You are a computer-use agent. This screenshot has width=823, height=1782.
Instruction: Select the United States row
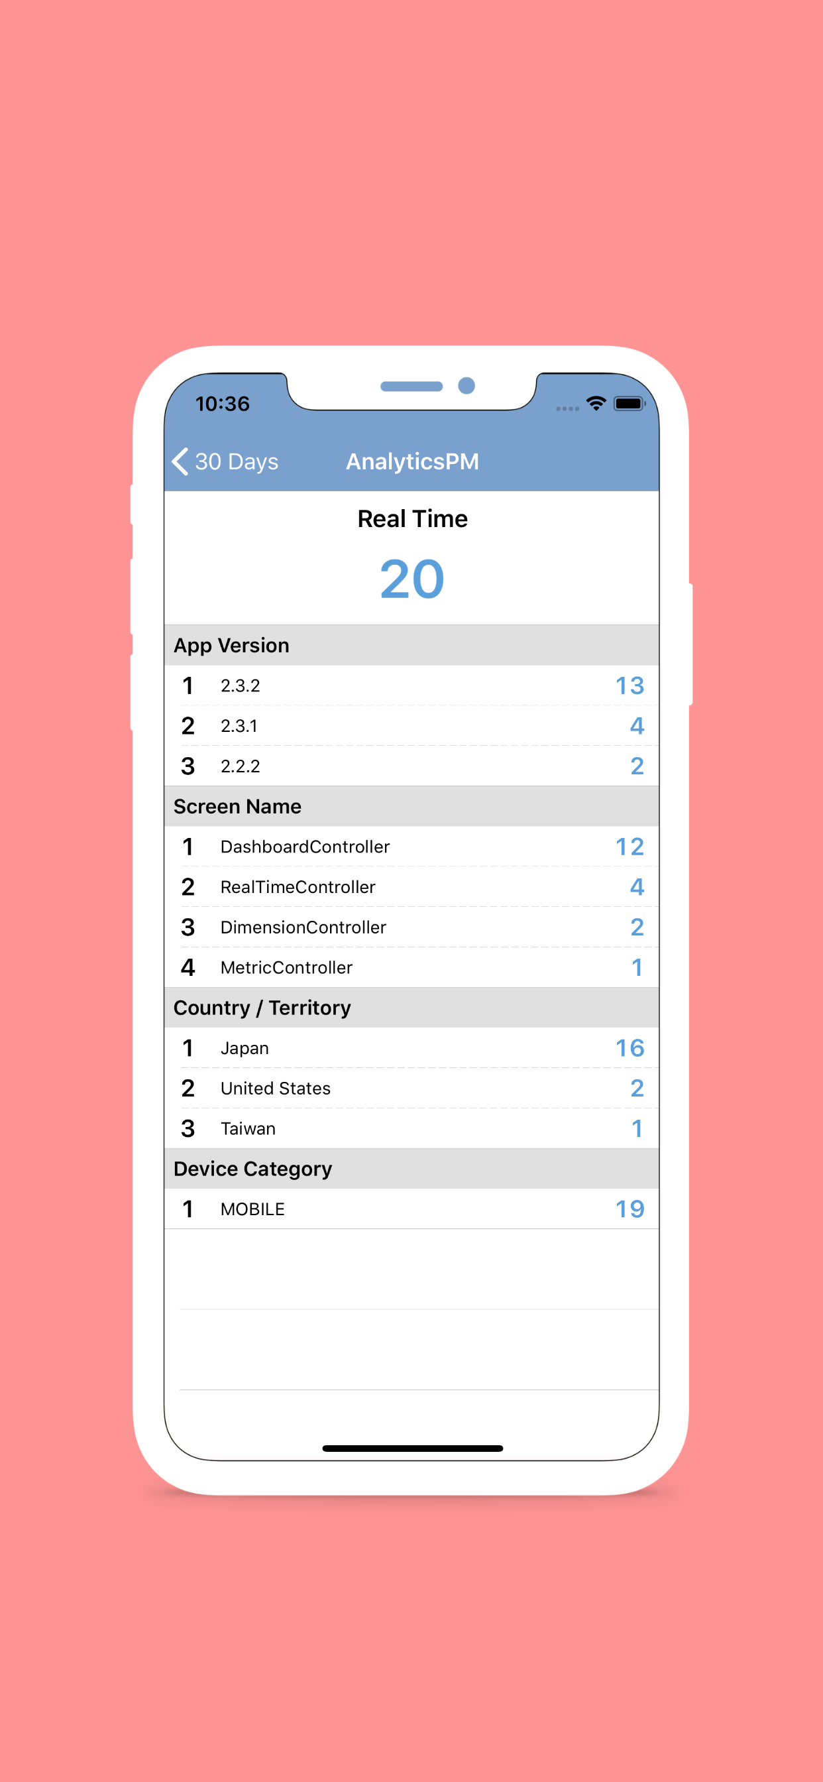click(x=411, y=1088)
